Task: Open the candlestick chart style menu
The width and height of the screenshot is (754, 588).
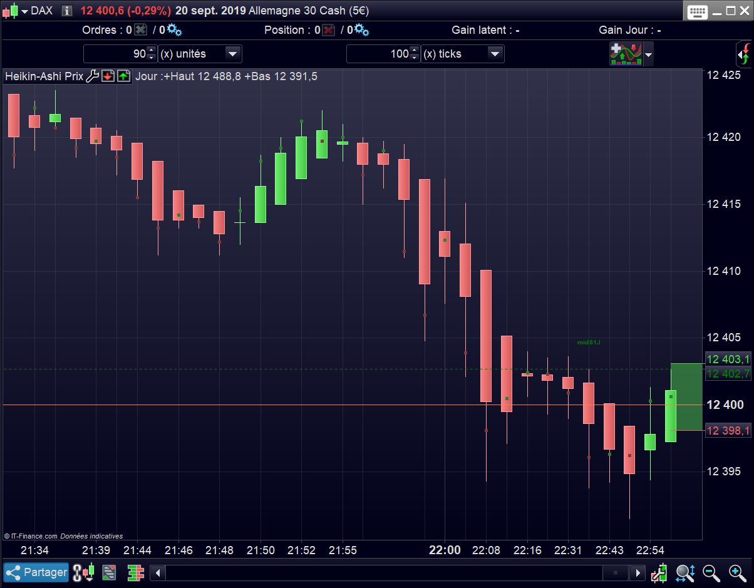Action: [16, 11]
